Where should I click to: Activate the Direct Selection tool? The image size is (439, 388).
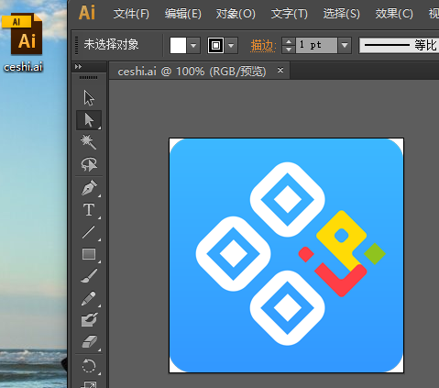point(89,120)
